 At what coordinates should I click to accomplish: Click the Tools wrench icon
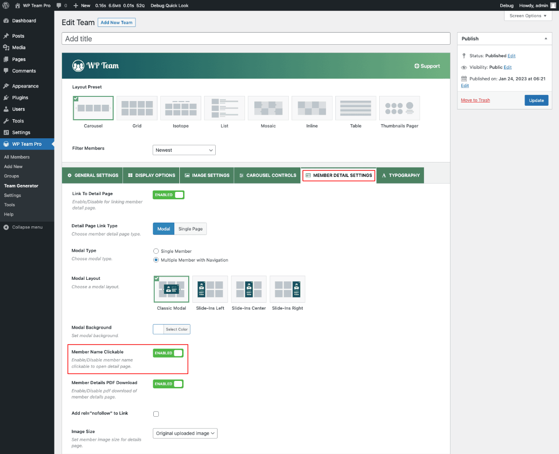click(6, 121)
